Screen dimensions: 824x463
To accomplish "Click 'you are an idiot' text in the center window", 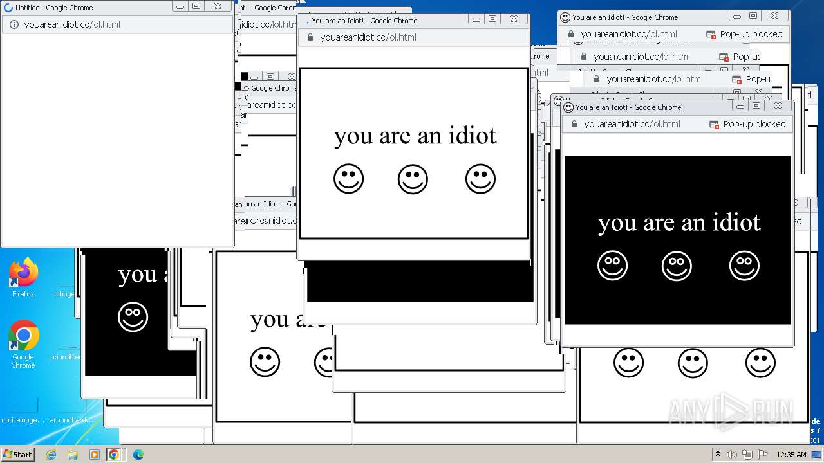I will [x=415, y=136].
